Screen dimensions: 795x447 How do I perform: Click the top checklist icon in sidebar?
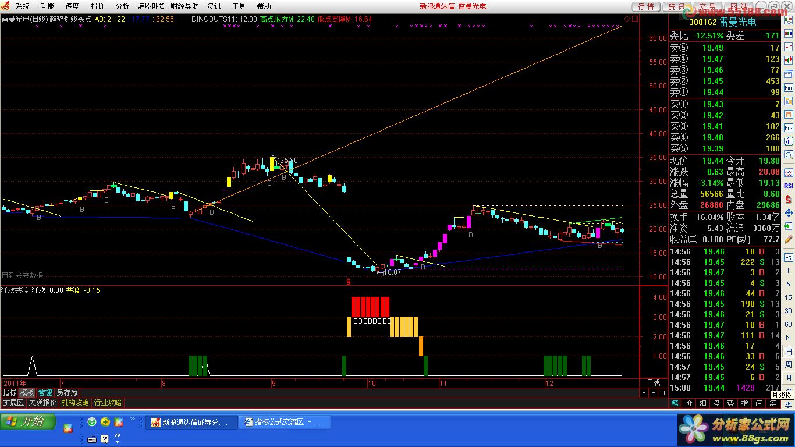[x=789, y=20]
